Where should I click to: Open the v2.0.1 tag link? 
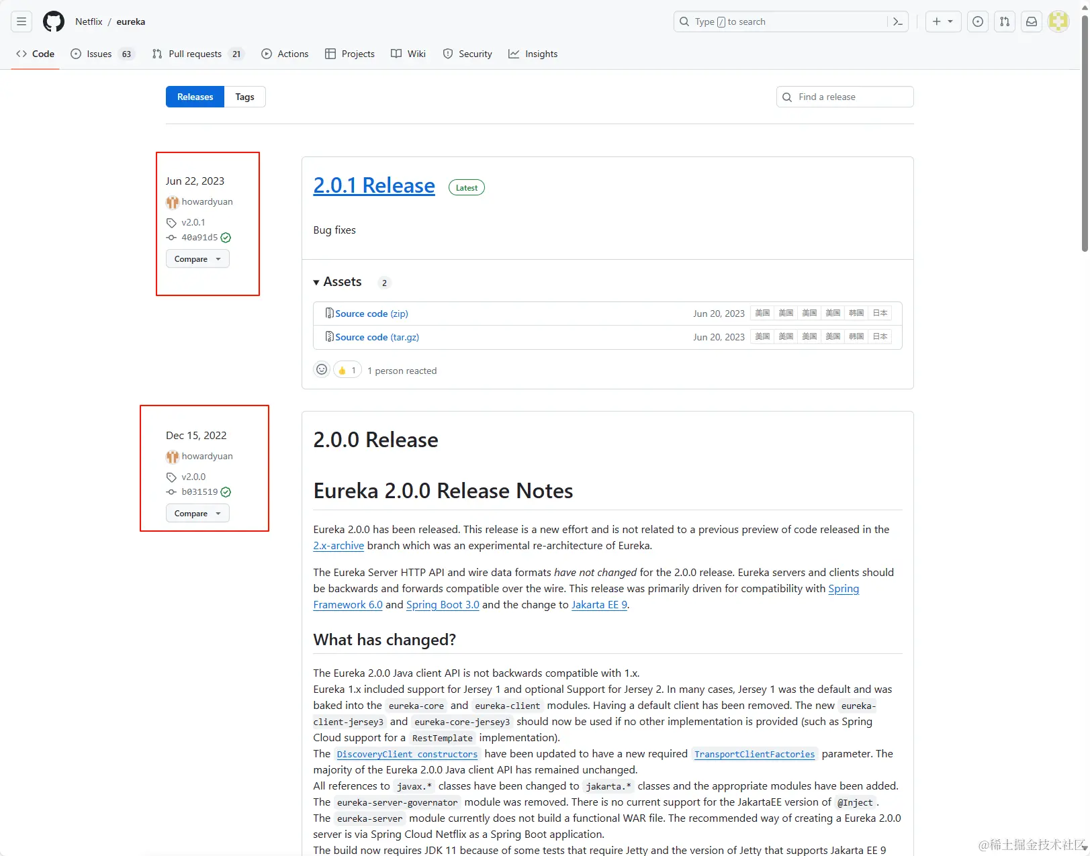click(x=193, y=222)
